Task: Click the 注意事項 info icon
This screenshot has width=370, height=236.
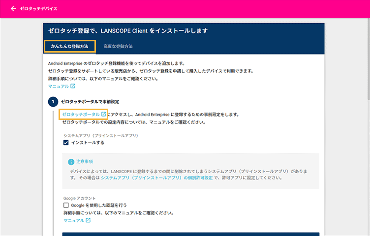Action: (71, 162)
